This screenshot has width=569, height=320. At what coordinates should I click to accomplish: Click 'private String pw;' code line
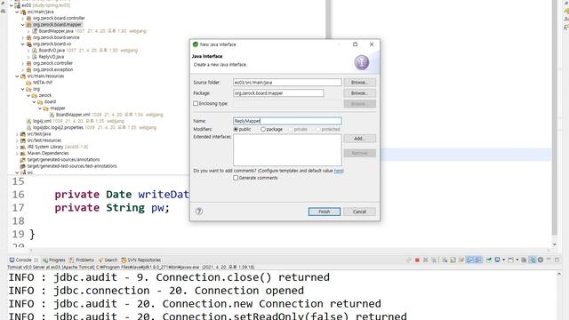point(112,208)
